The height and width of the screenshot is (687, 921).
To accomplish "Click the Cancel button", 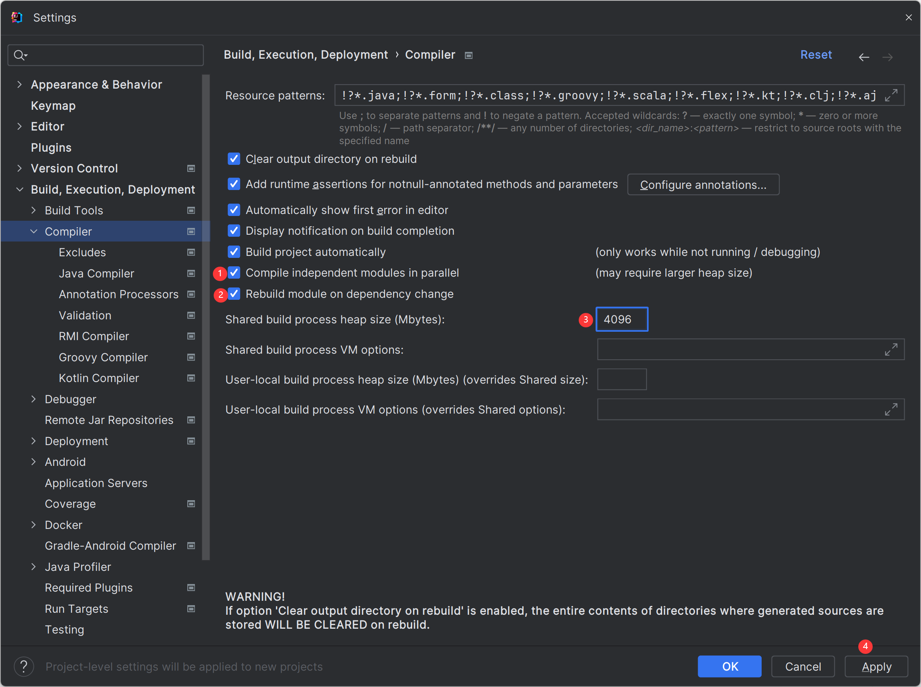I will point(803,666).
